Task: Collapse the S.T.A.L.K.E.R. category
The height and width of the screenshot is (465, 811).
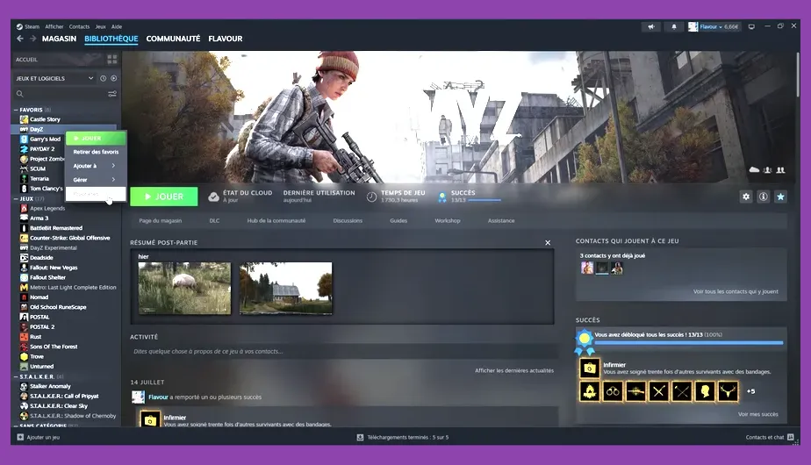Action: (16, 376)
